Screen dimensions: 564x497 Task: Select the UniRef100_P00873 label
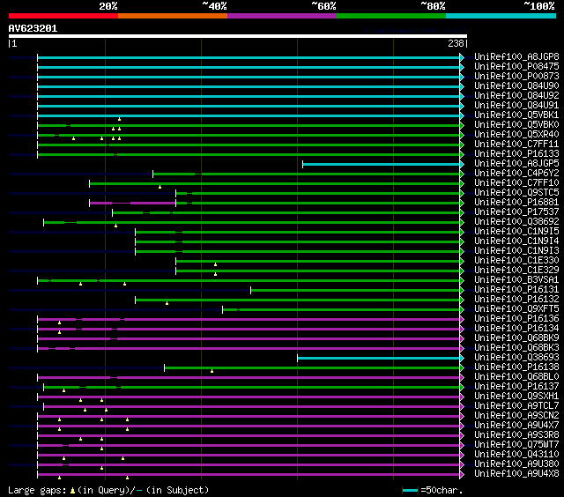(516, 77)
